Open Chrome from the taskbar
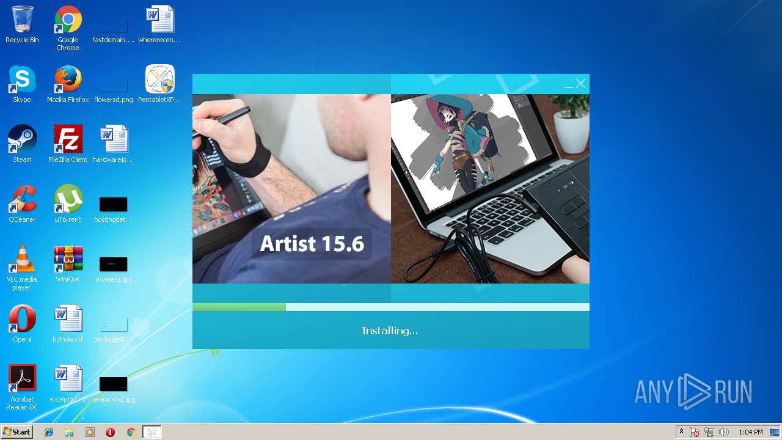The height and width of the screenshot is (440, 782). [131, 432]
